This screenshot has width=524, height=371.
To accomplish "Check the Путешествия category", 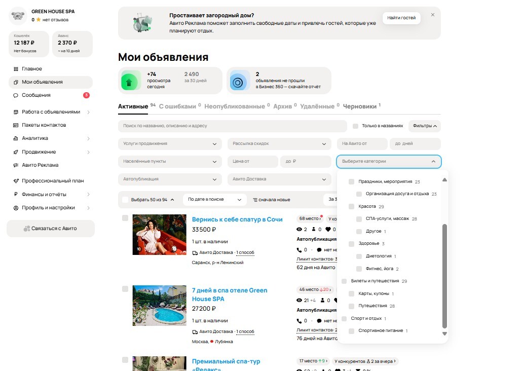I will [x=351, y=306].
